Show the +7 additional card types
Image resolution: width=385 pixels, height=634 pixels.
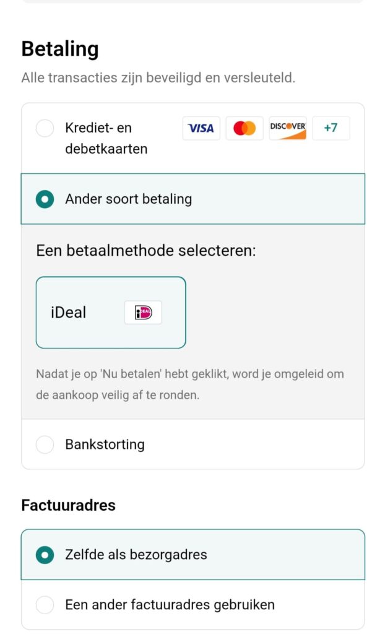[331, 128]
